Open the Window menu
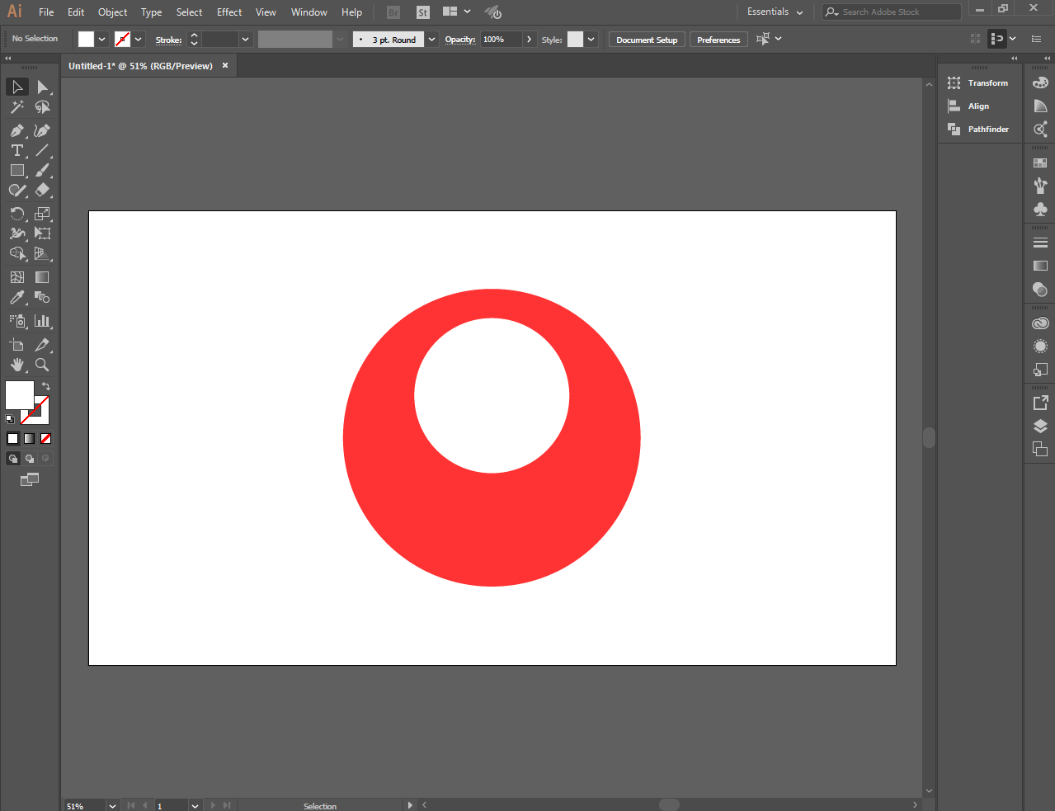The height and width of the screenshot is (811, 1055). [x=309, y=12]
